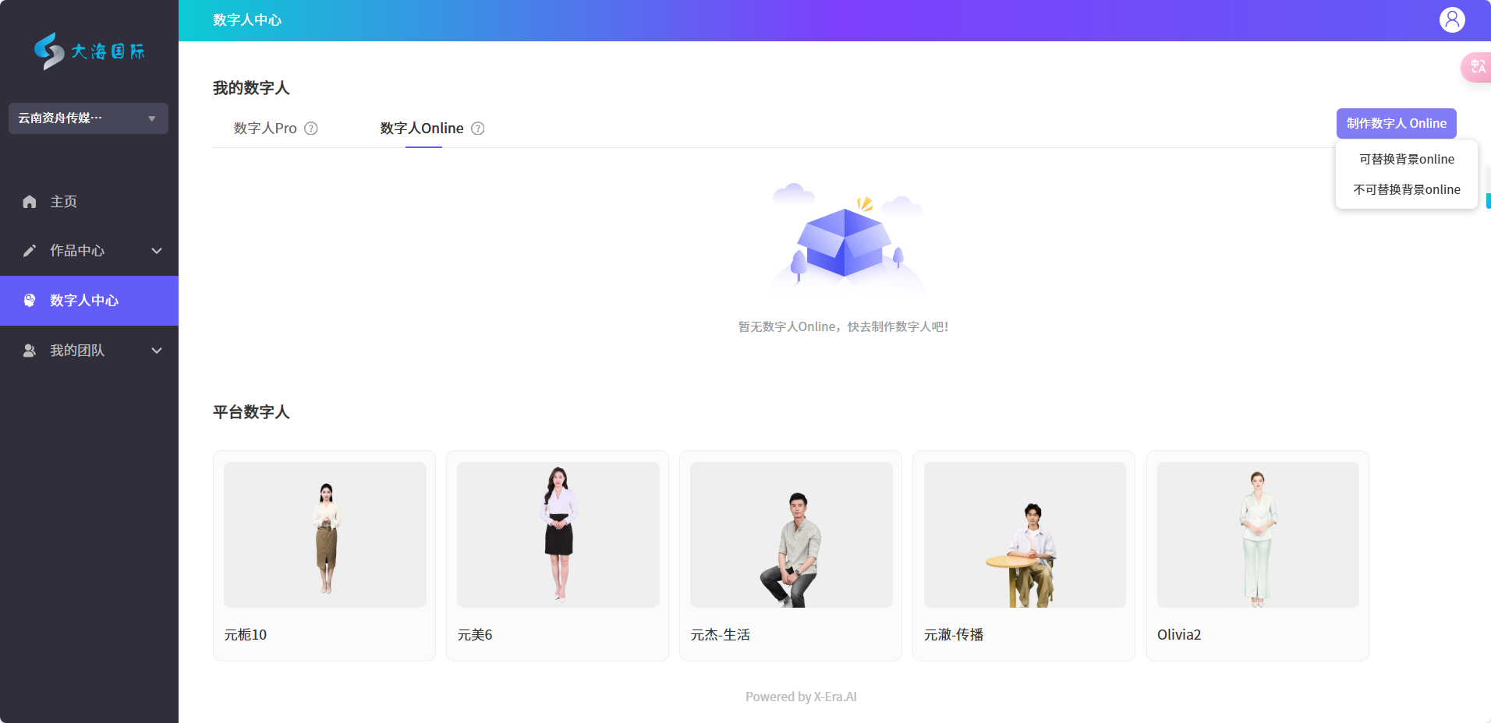The width and height of the screenshot is (1491, 723).
Task: Click the 制作数字人 Online button
Action: click(x=1396, y=123)
